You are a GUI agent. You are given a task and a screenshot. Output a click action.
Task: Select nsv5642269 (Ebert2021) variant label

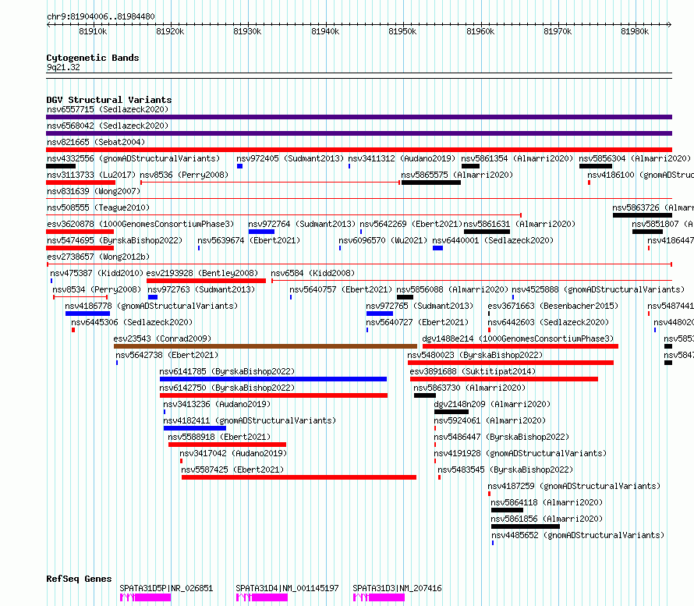[x=411, y=224]
